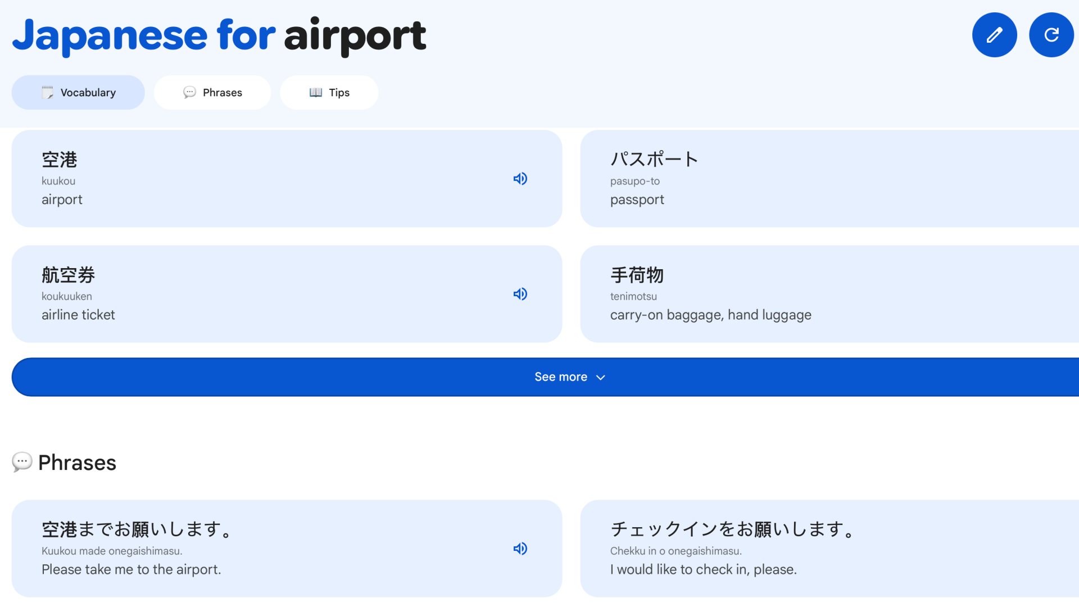1079x607 pixels.
Task: Select the チェックインをお願いします phrase card
Action: [x=829, y=549]
